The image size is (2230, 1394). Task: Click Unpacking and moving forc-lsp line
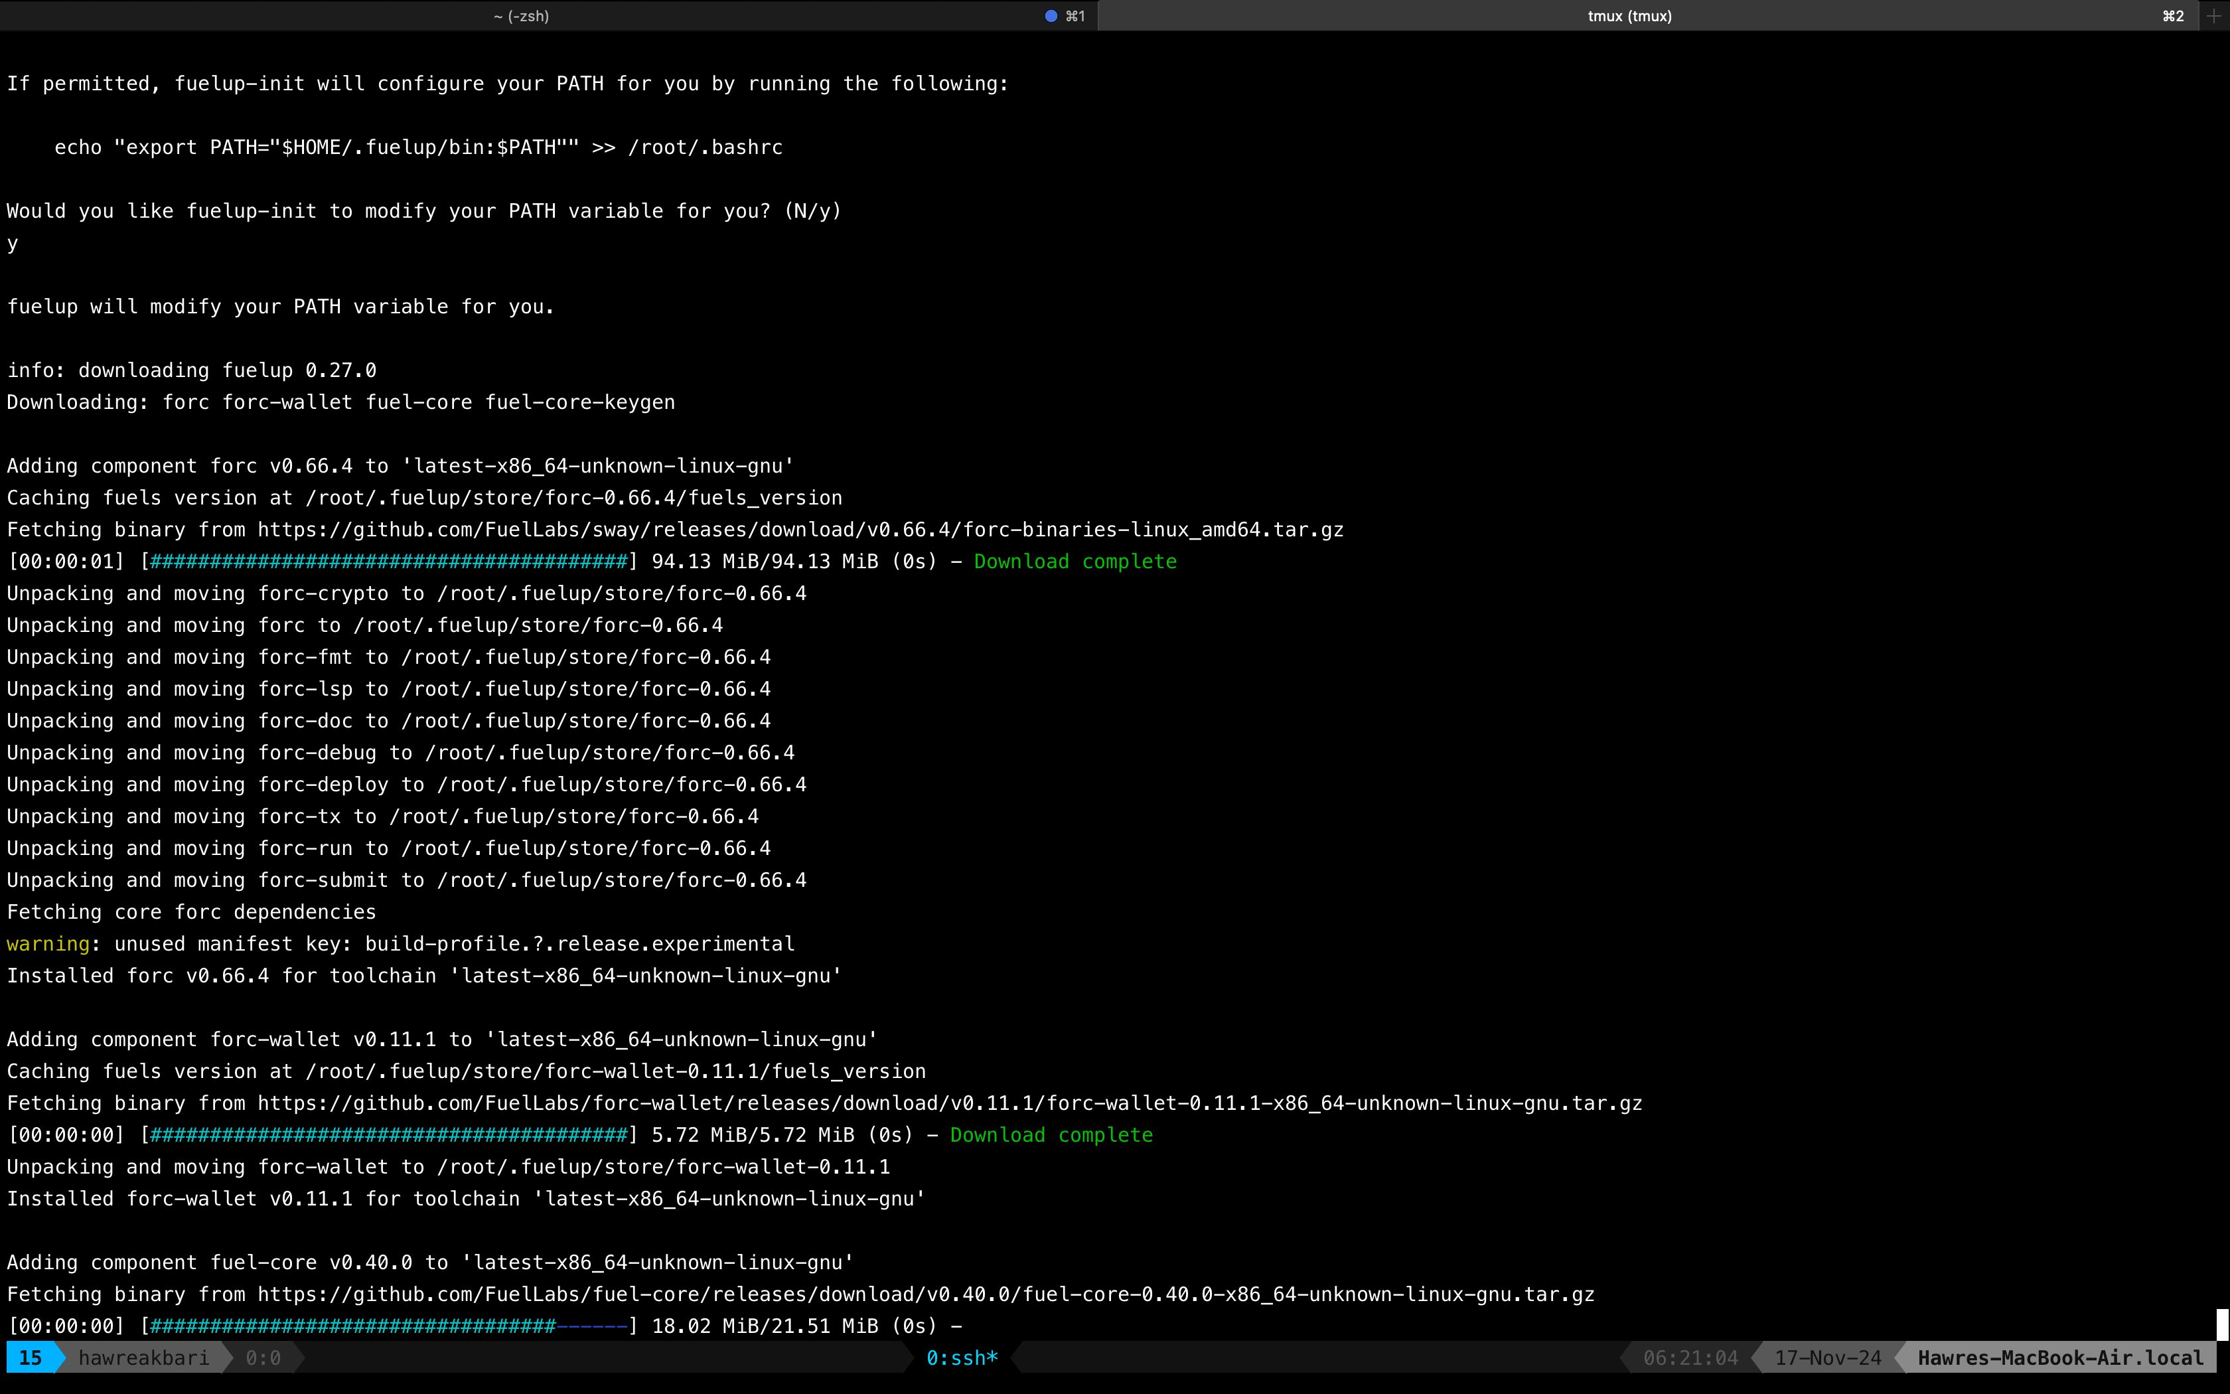pyautogui.click(x=389, y=689)
